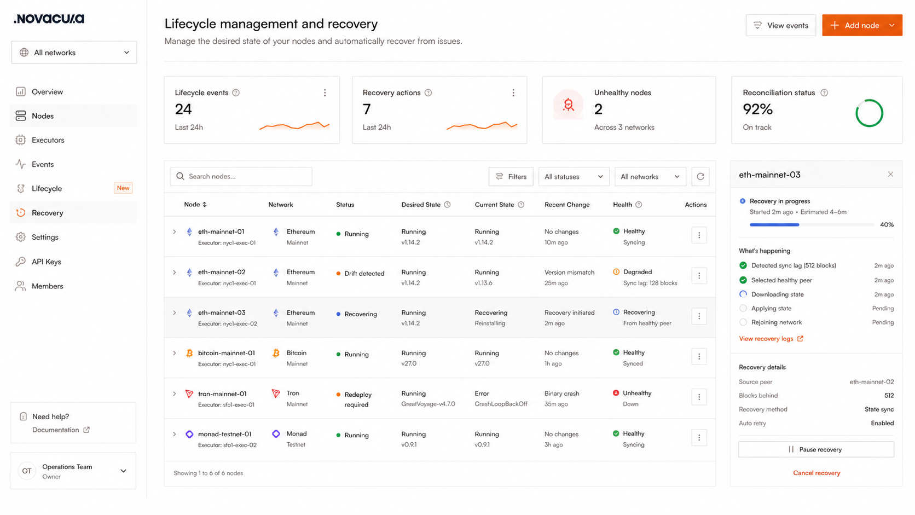Click help icon next to Health column
This screenshot has width=915, height=515.
(x=639, y=205)
